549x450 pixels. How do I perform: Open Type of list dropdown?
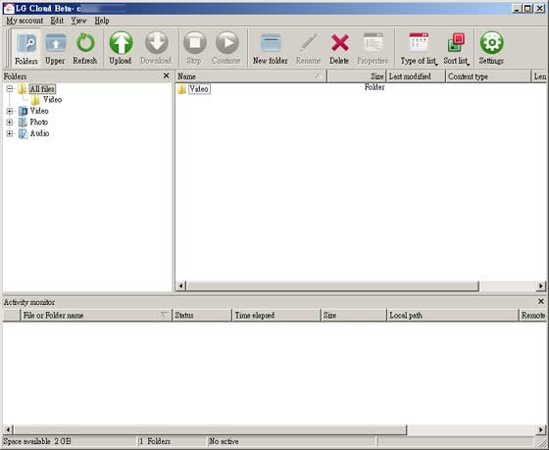tap(419, 48)
